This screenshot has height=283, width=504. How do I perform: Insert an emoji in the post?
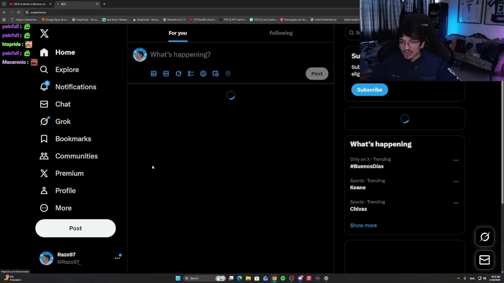[x=203, y=74]
